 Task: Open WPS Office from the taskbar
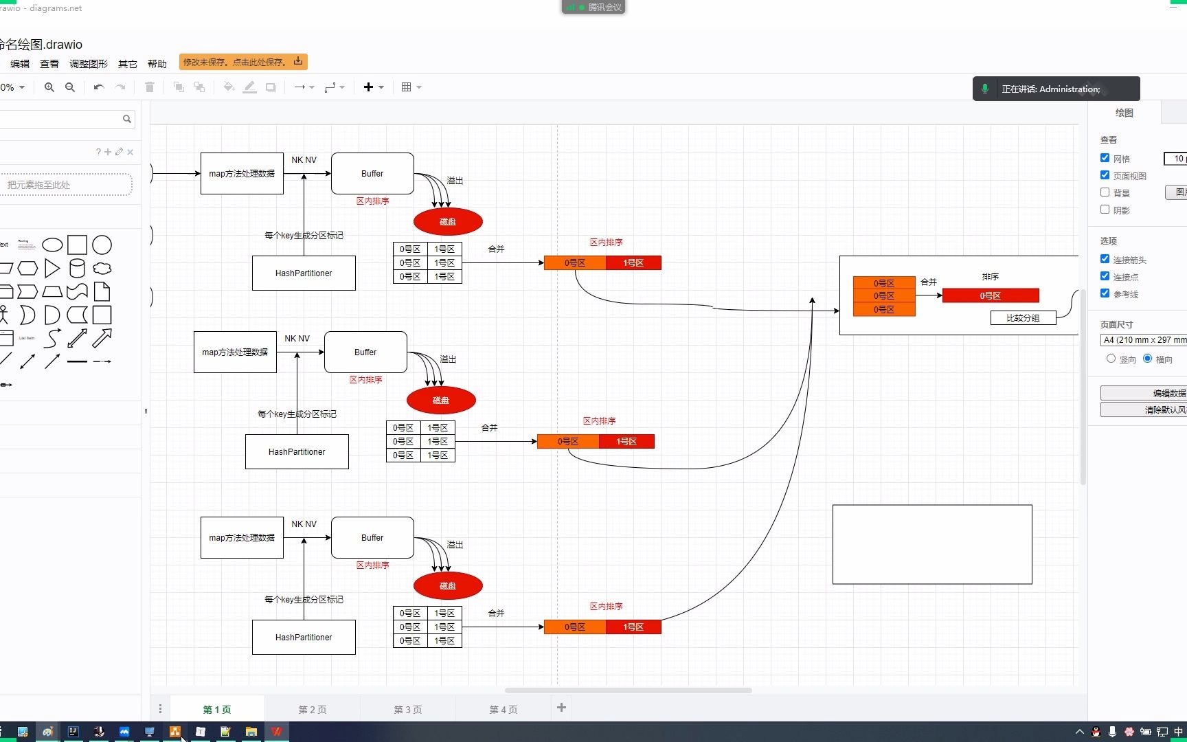277,732
